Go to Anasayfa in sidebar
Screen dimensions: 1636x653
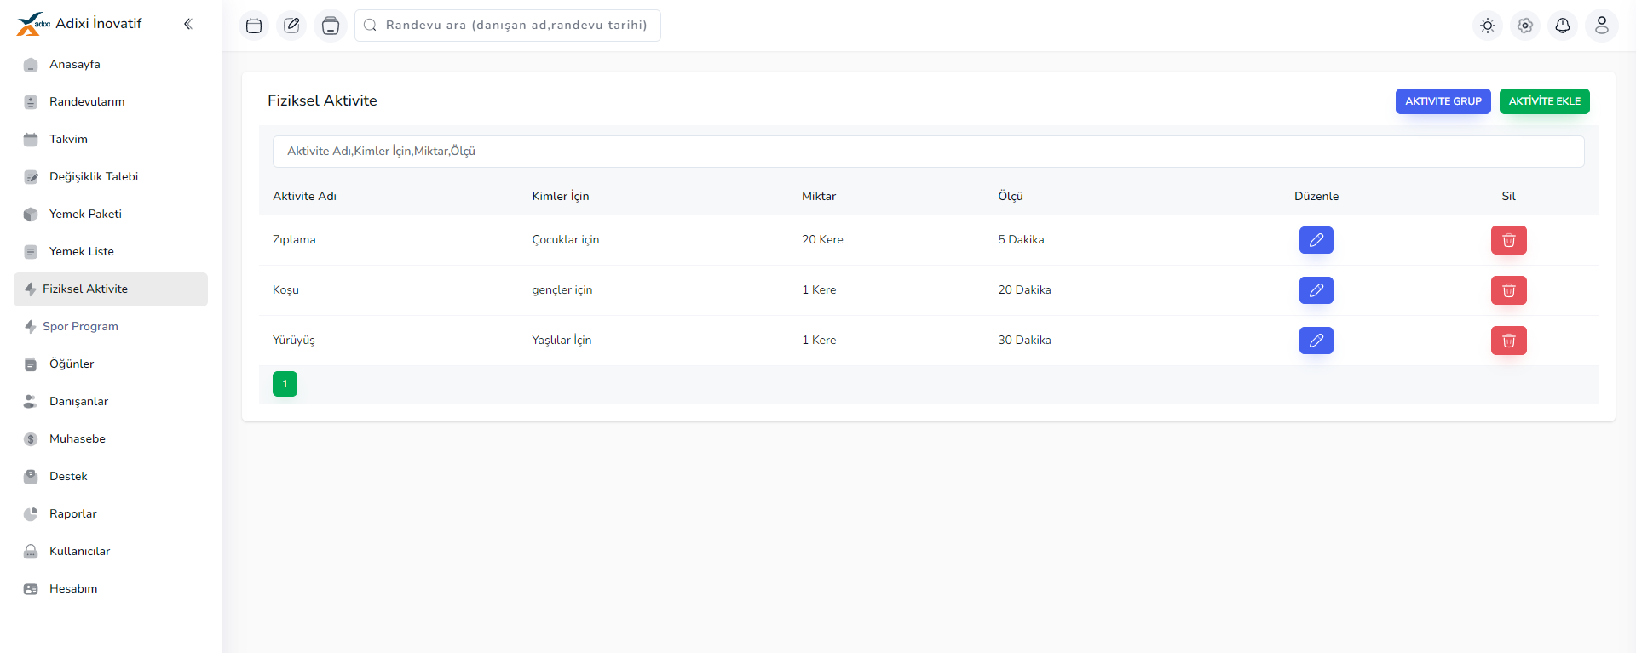[111, 65]
